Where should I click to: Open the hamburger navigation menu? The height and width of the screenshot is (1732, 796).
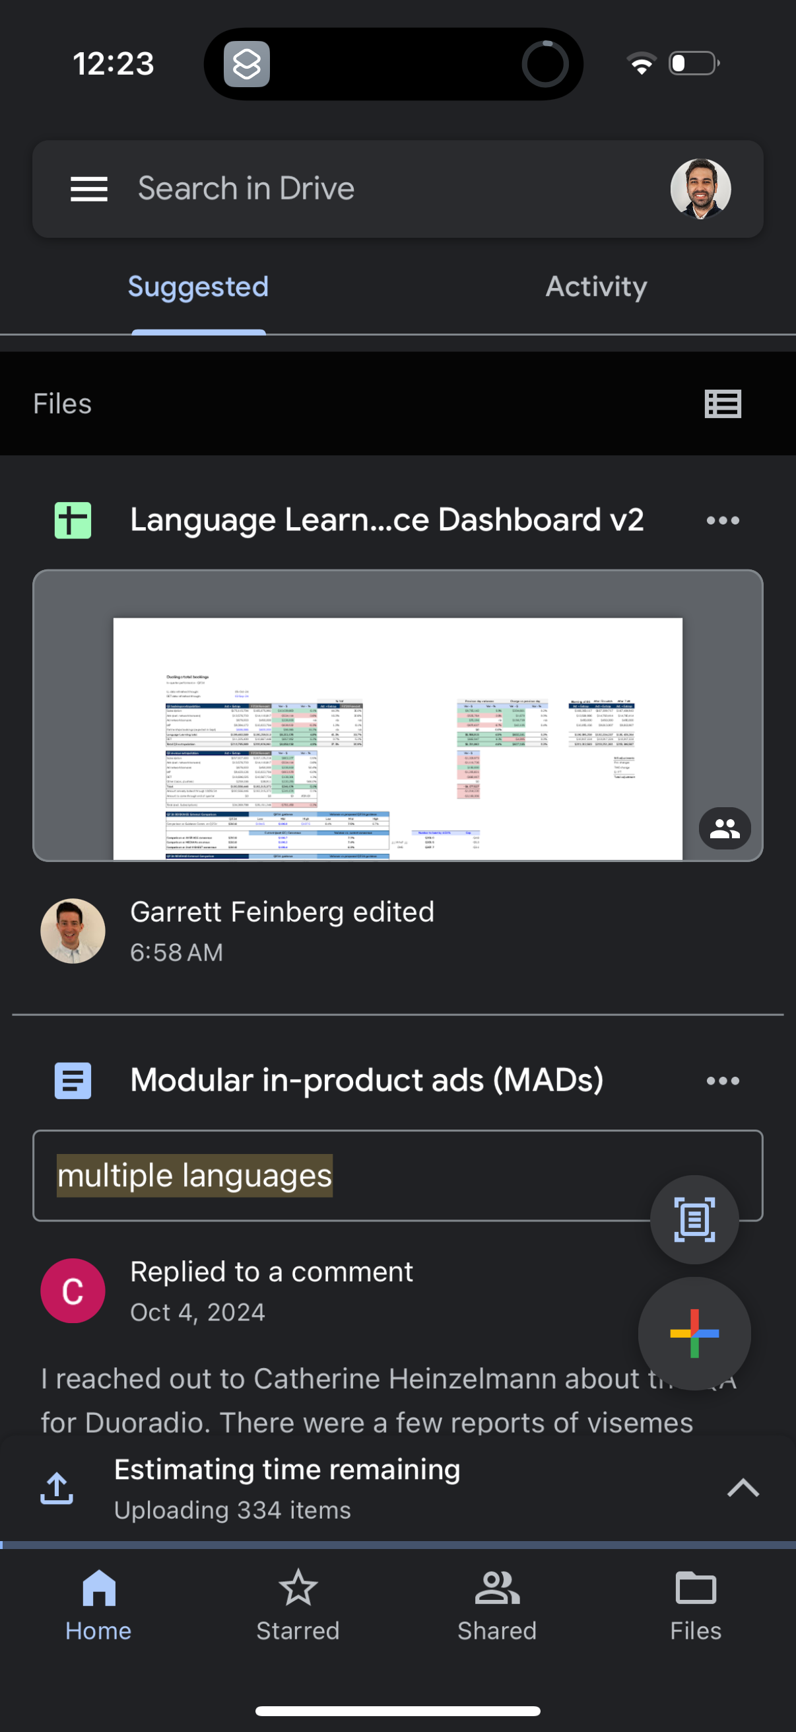coord(88,189)
